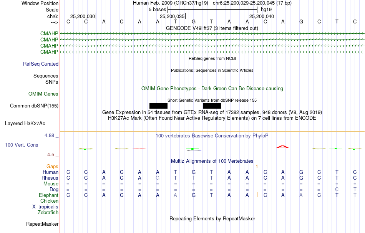365x233 pixels.
Task: Select the Human alignment row label
Action: point(50,172)
